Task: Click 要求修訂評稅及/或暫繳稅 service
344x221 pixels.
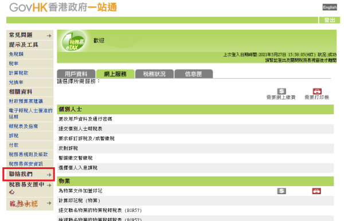Action: point(87,138)
